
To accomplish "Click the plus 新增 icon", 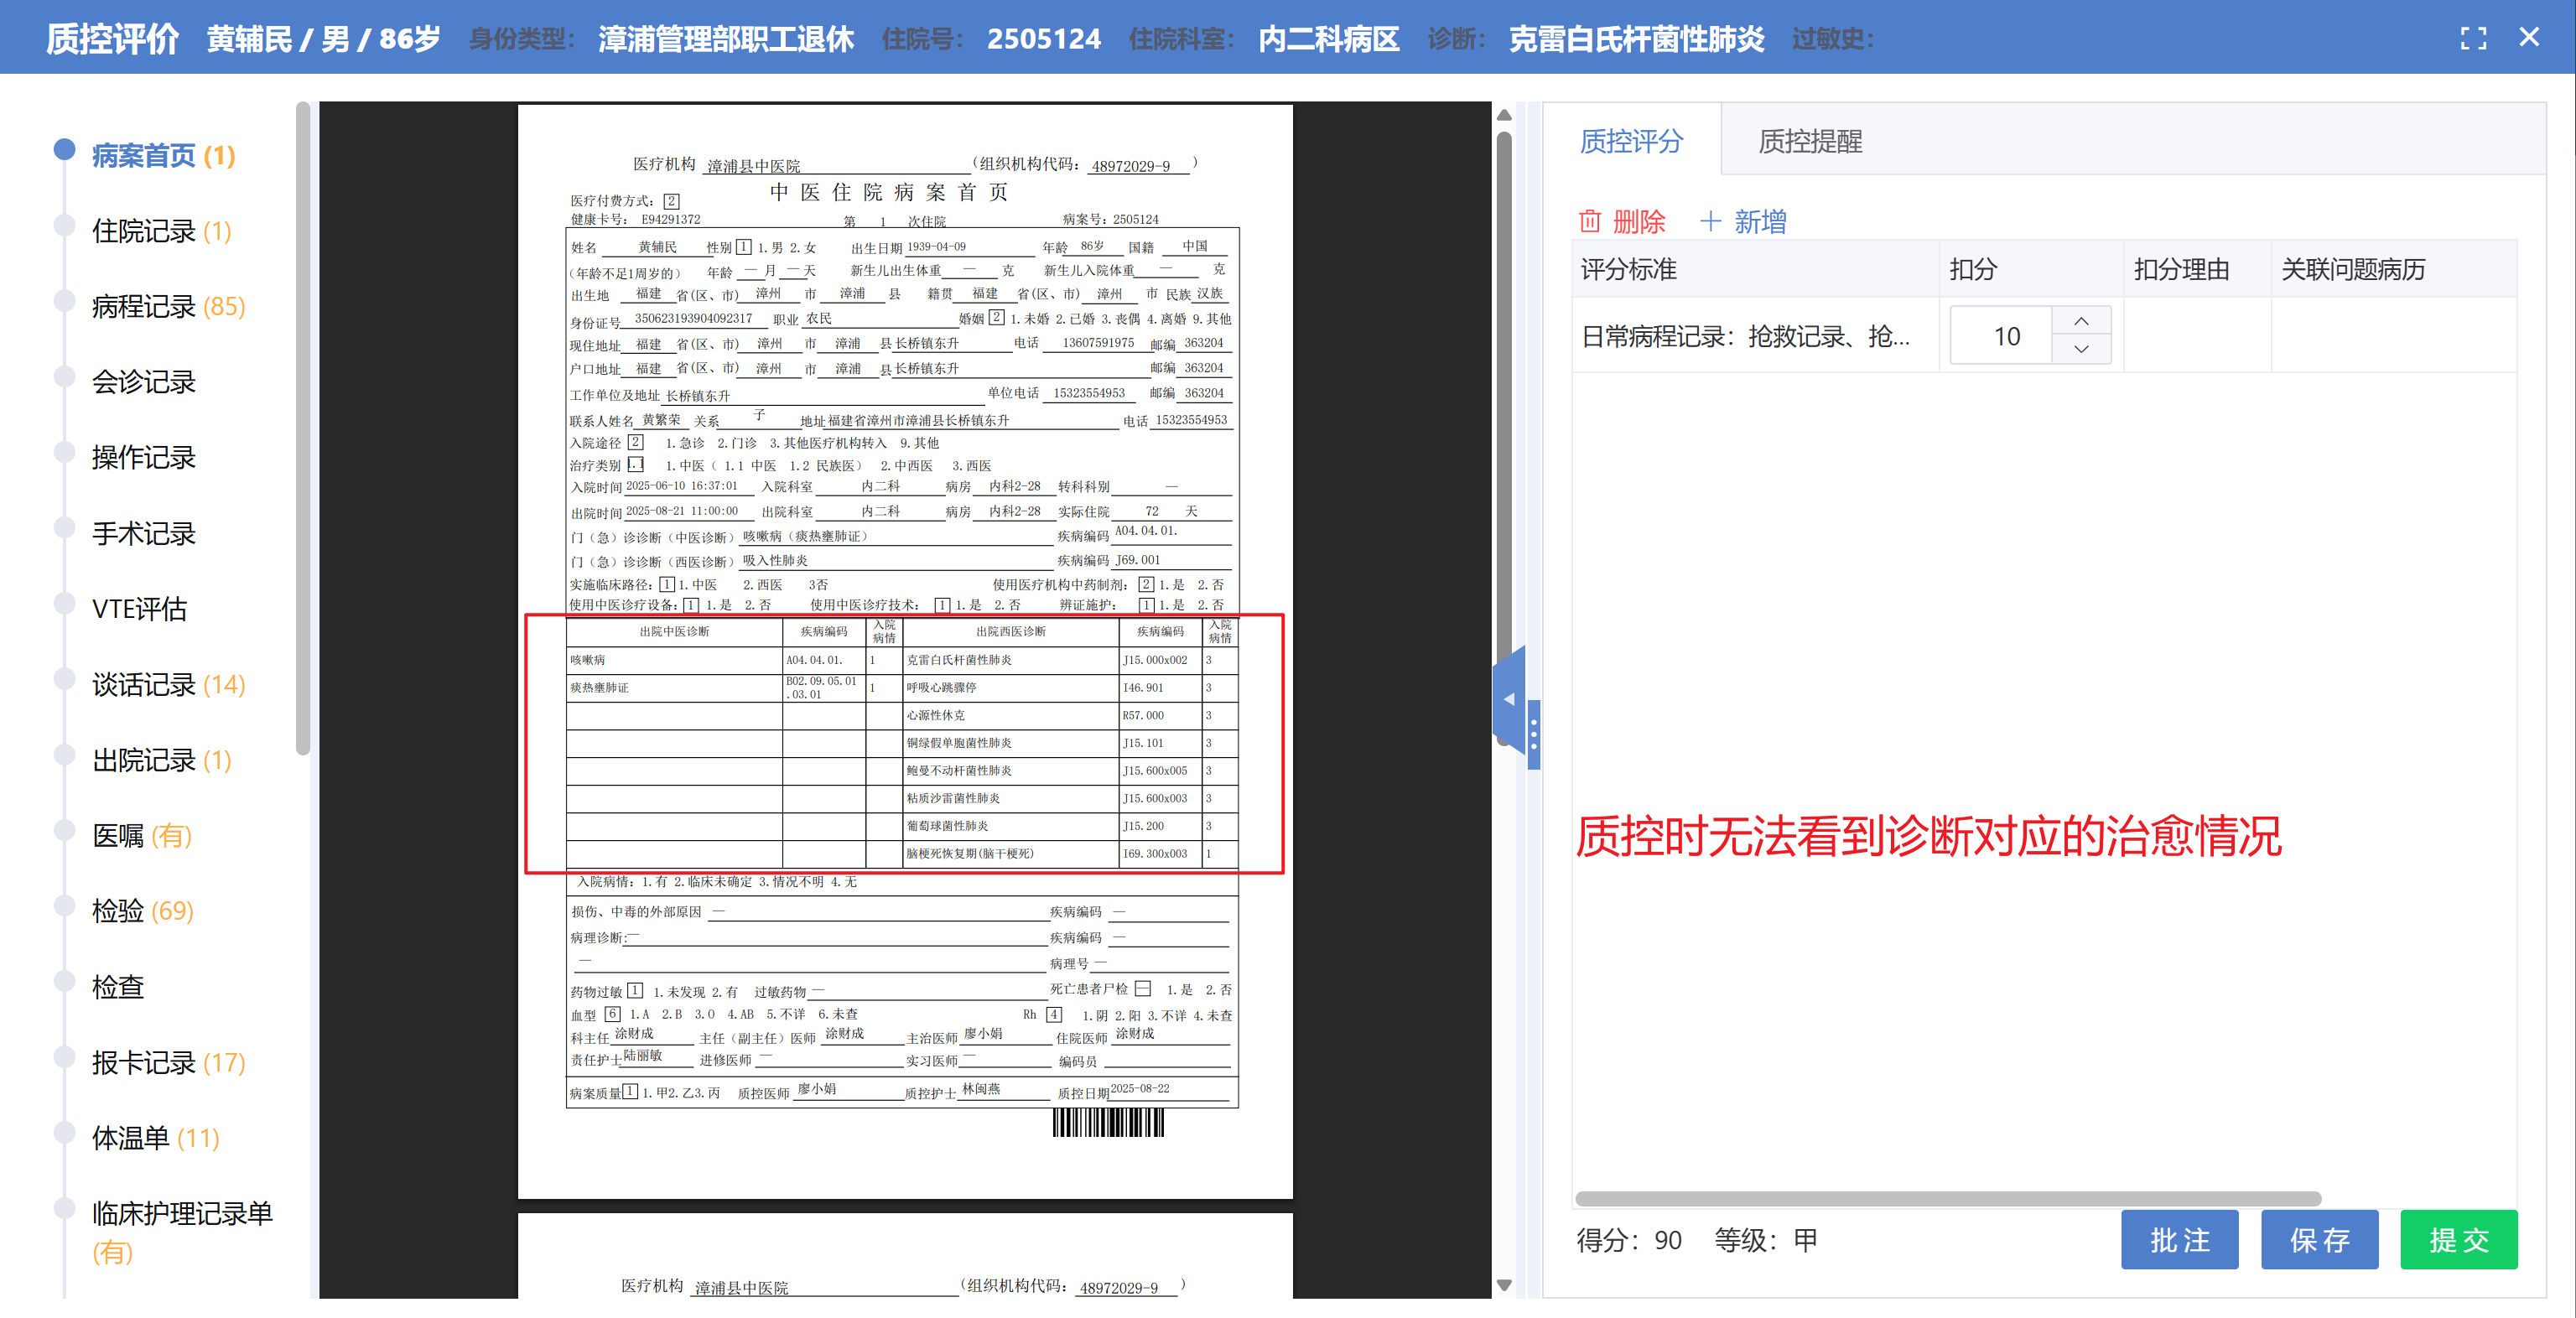I will click(x=1710, y=221).
